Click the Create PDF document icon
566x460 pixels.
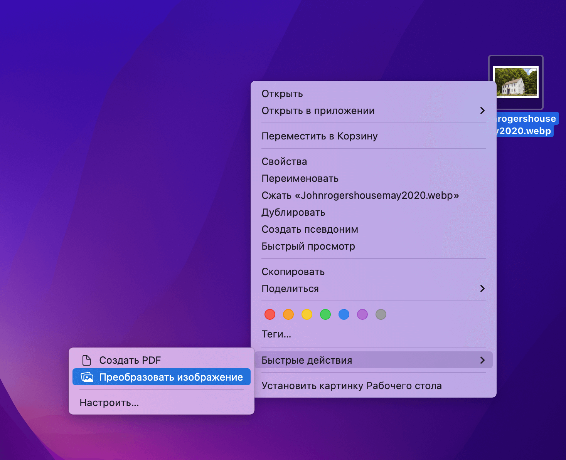[x=87, y=360]
